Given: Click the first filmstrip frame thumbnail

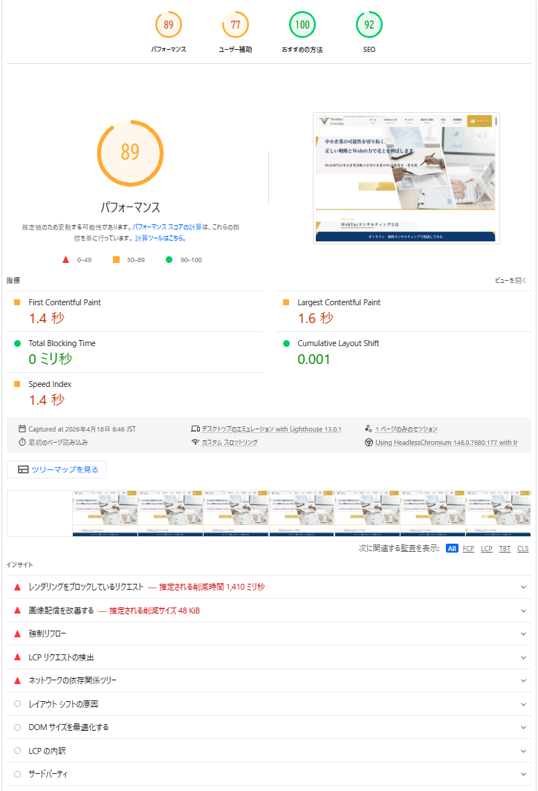Looking at the screenshot, I should click(x=39, y=513).
